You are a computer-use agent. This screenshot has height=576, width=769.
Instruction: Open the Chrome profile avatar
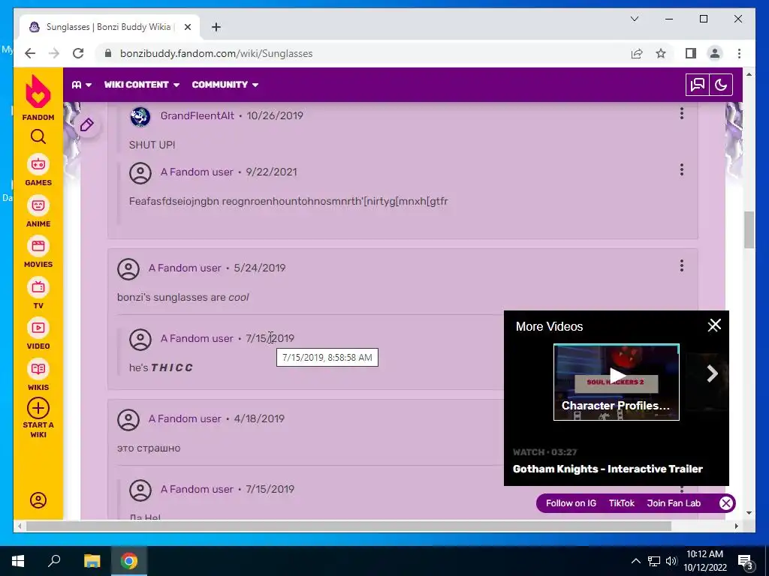click(x=715, y=53)
